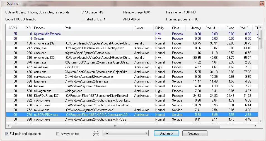Sort by the Path column header

pyautogui.click(x=98, y=28)
